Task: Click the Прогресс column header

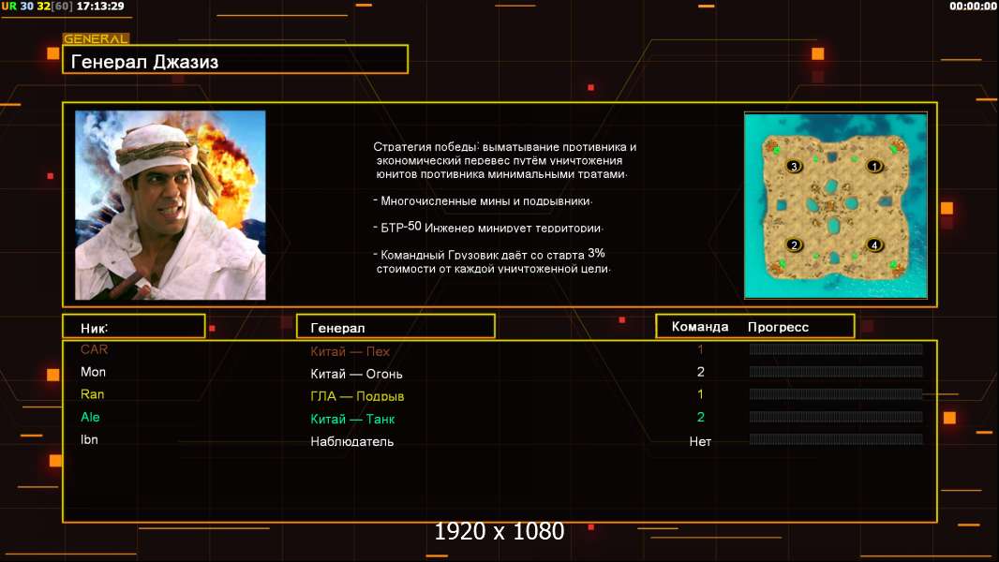Action: [778, 327]
